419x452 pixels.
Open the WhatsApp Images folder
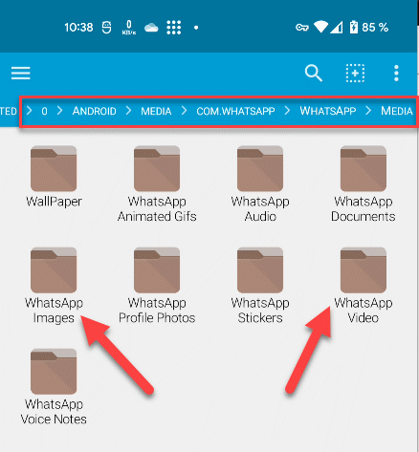[x=54, y=286]
